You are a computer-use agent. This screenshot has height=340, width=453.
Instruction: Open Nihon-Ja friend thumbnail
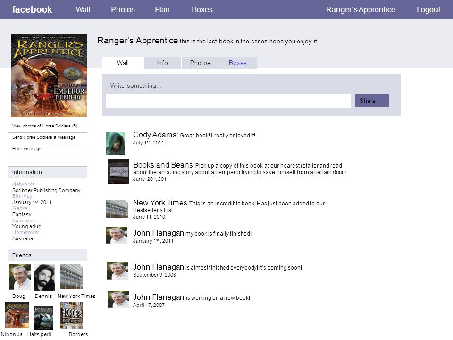[x=17, y=315]
